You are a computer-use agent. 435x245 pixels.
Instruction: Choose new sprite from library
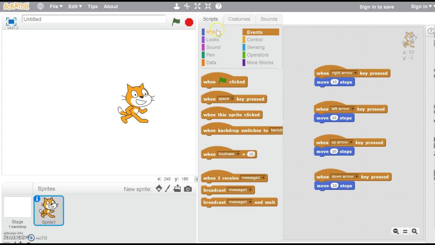[159, 189]
